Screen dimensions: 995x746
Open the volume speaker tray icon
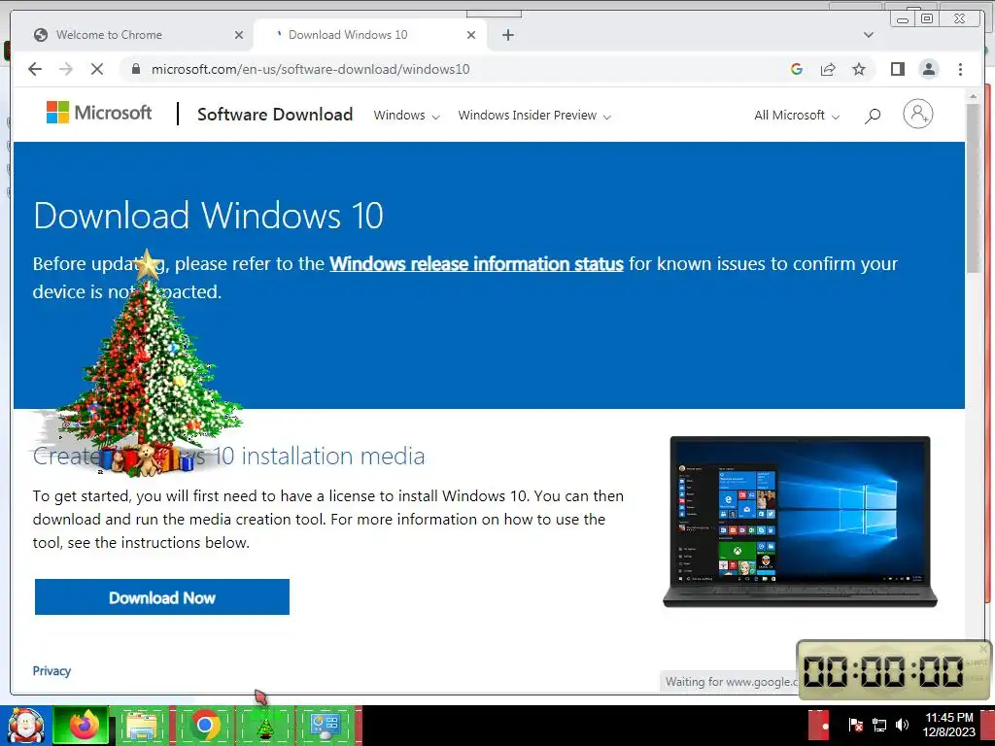click(902, 725)
